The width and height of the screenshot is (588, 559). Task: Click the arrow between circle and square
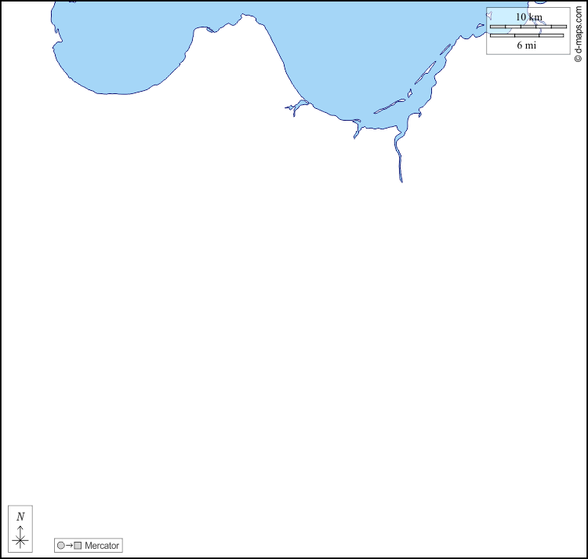coord(69,545)
